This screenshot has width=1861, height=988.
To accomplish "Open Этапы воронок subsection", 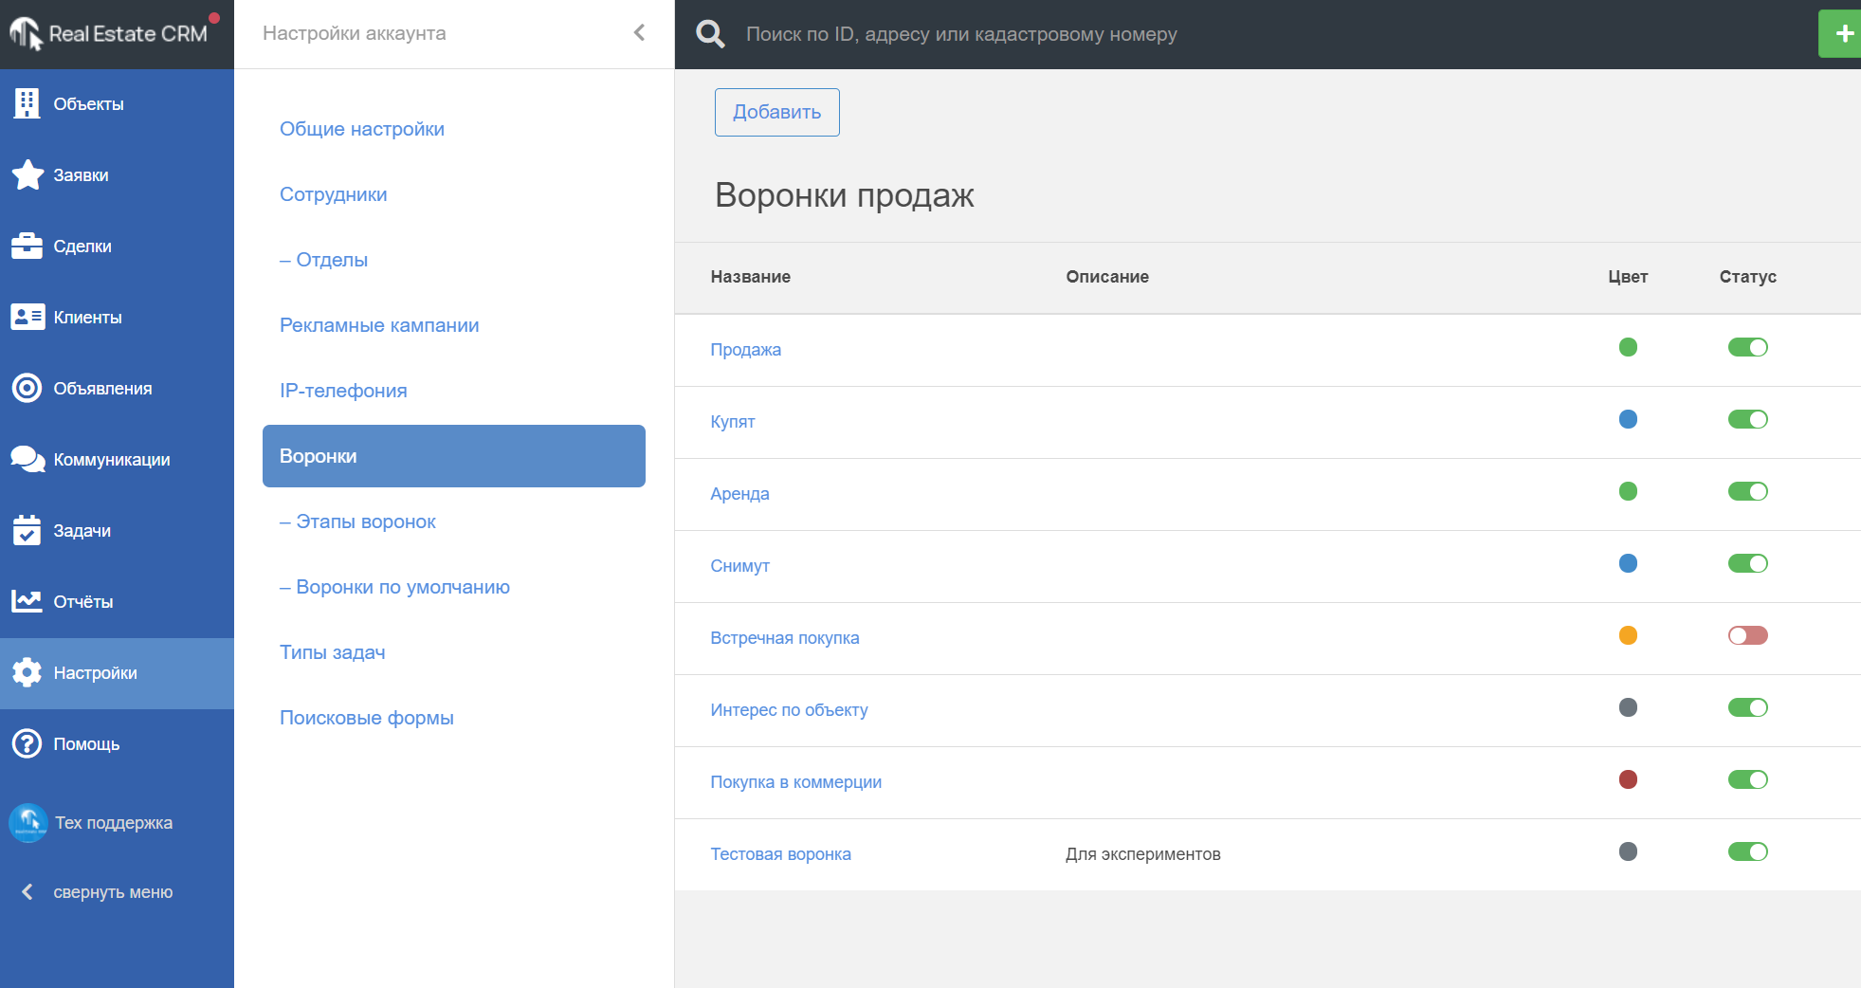I will tap(357, 521).
